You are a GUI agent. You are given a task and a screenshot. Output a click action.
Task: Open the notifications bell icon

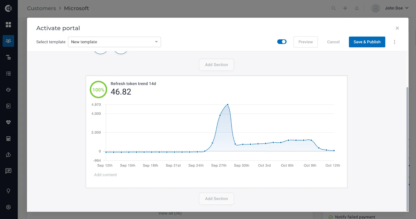point(357,8)
